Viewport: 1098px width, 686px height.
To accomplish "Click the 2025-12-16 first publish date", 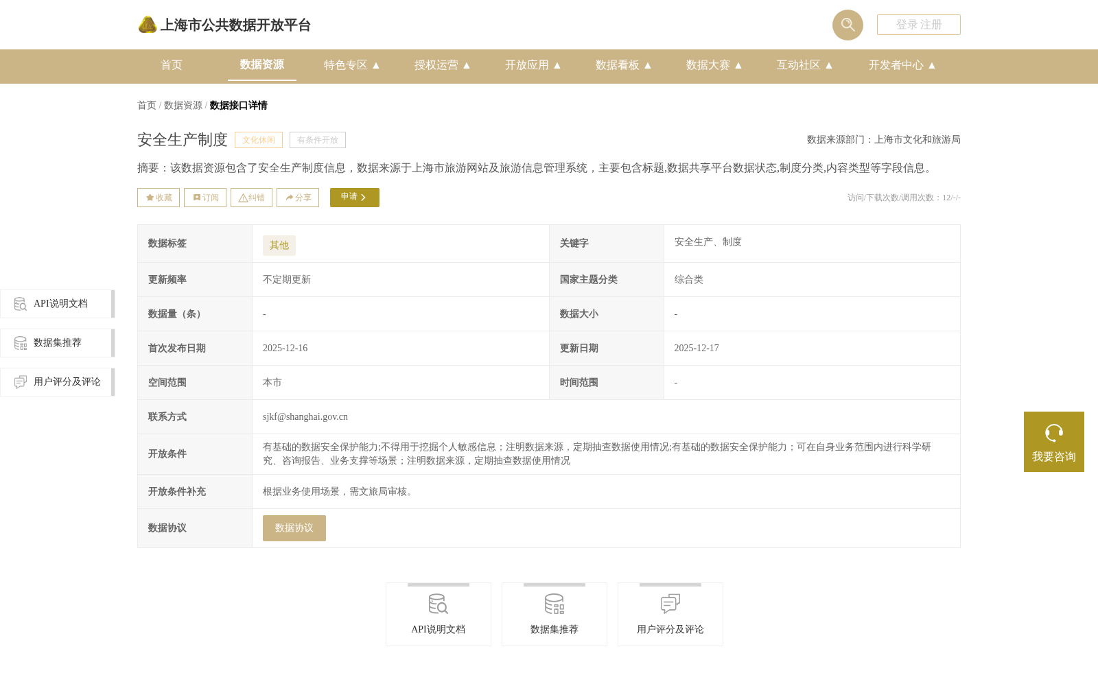I will pyautogui.click(x=285, y=348).
